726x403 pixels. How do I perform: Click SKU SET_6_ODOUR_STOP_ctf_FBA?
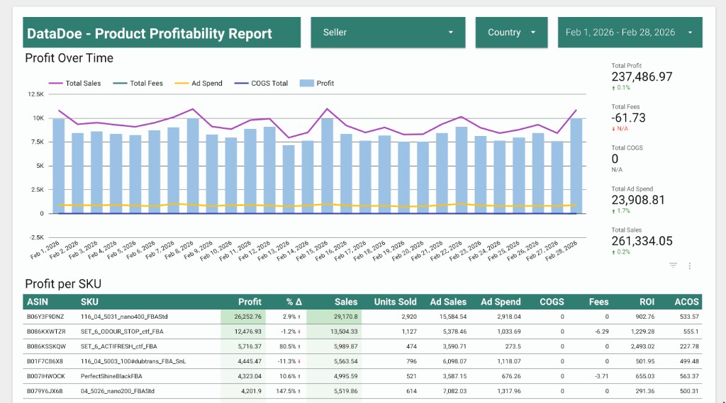point(122,331)
